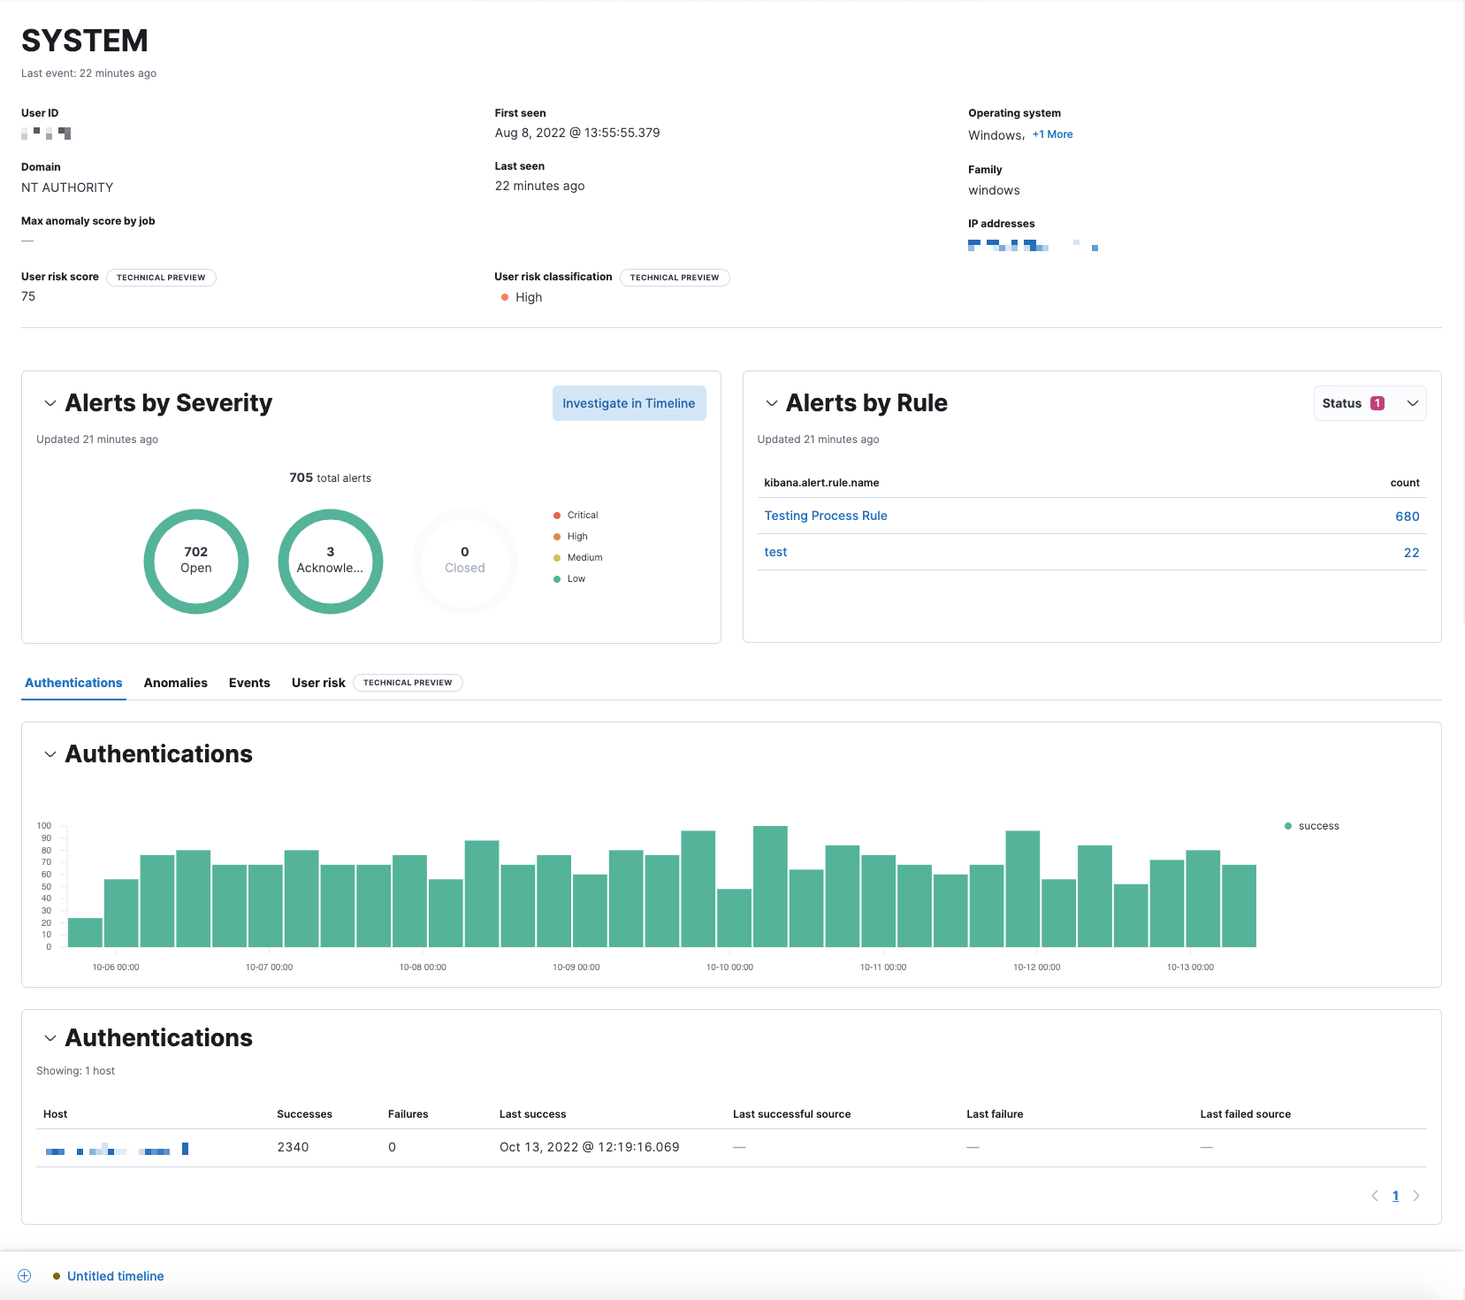Collapse the Alerts by Rule panel
The image size is (1465, 1300).
tap(772, 403)
